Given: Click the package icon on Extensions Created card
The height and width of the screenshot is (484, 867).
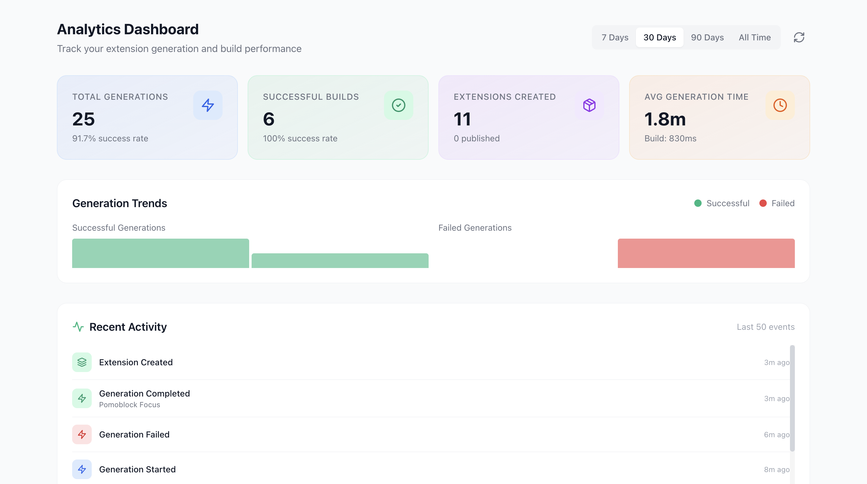Looking at the screenshot, I should (589, 105).
